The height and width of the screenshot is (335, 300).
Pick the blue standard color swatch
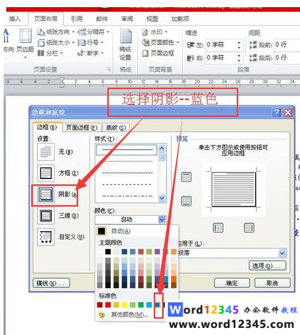click(158, 304)
